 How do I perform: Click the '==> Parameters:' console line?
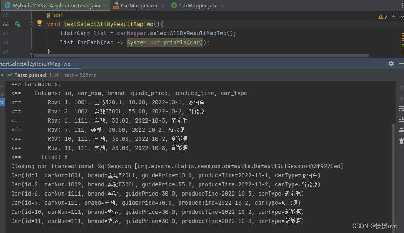point(36,84)
